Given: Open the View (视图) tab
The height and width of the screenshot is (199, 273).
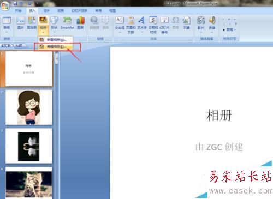Looking at the screenshot, I should coord(112,10).
